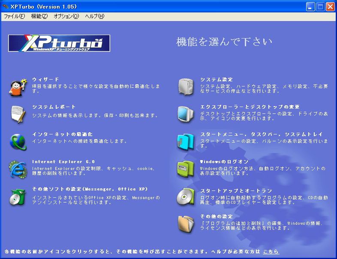Open the ヘルプ(H) menu

click(95, 16)
